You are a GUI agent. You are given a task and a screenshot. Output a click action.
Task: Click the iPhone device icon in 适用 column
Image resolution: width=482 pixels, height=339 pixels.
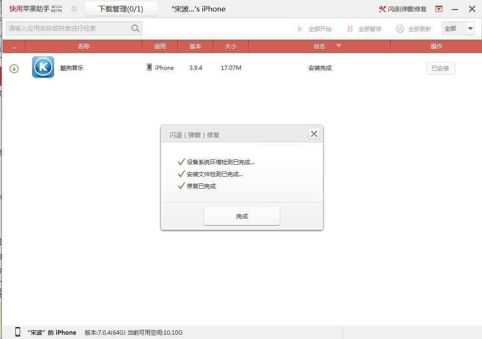pos(149,67)
